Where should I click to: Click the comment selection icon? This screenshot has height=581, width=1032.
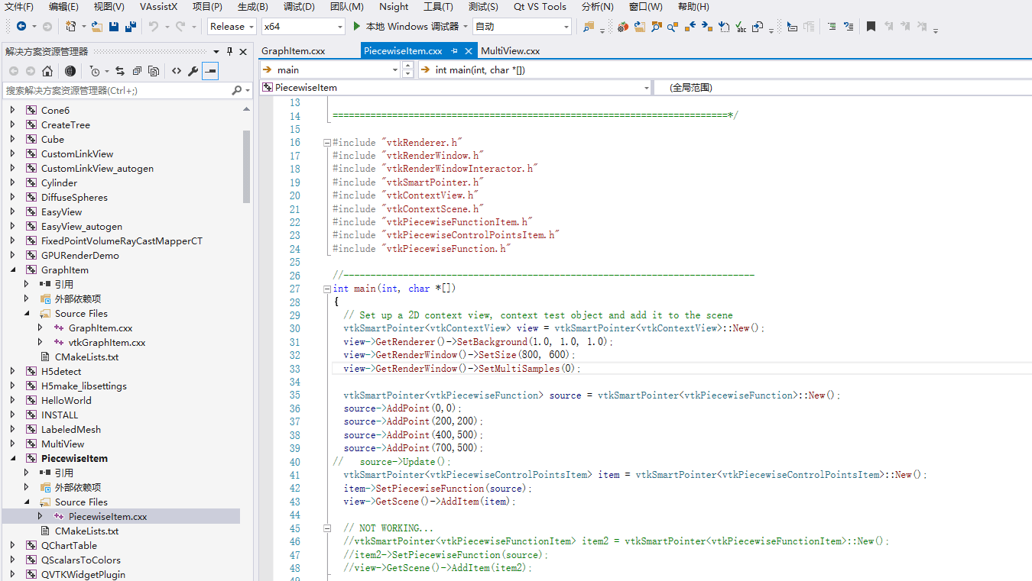pos(832,26)
